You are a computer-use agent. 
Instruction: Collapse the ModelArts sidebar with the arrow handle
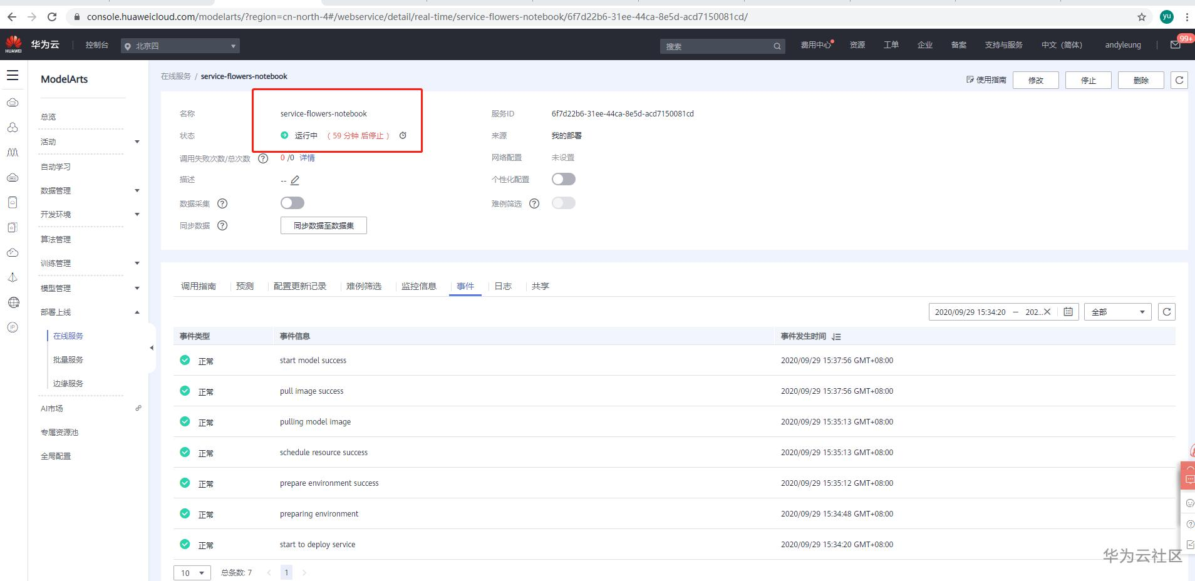152,348
